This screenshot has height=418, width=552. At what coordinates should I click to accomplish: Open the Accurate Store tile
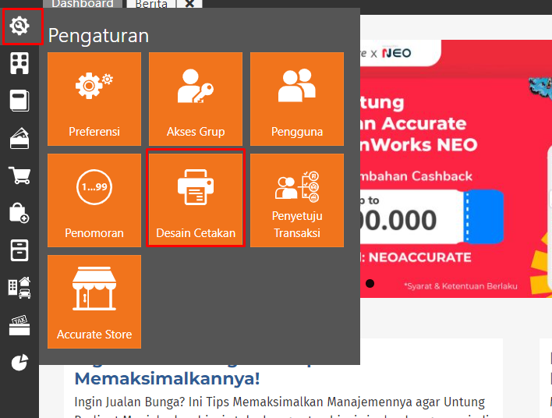(x=94, y=302)
